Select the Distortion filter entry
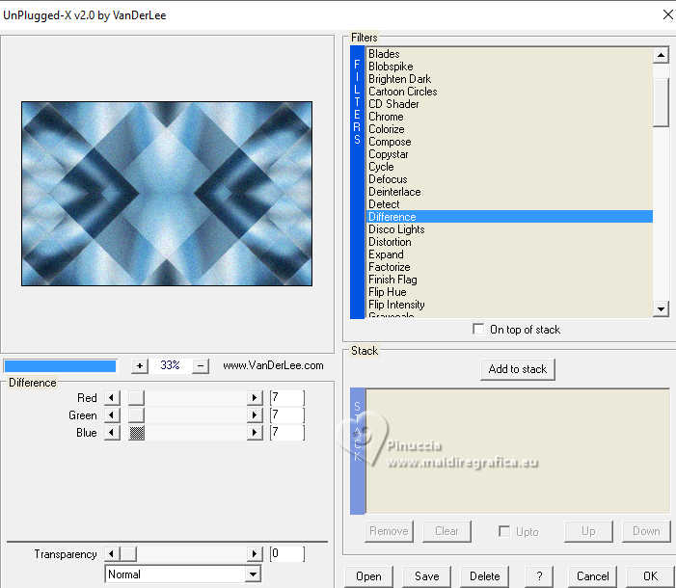 [x=509, y=241]
